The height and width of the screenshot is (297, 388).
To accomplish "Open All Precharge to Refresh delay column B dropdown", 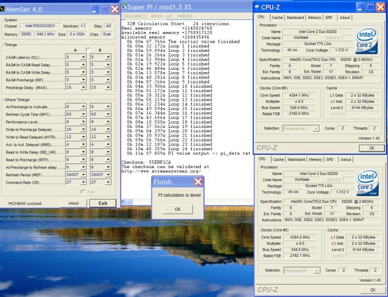I will (108, 167).
